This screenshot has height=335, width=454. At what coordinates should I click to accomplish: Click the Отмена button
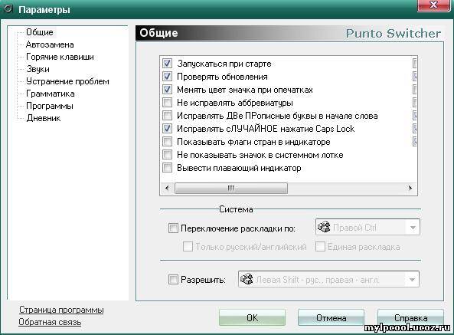[x=331, y=318]
